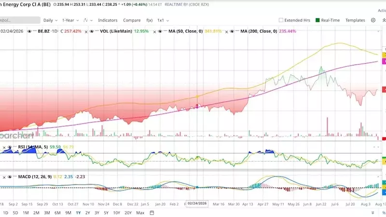Viewport: 386px width, 217px height.
Task: Toggle the Real-Time checkbox
Action: pyautogui.click(x=317, y=20)
